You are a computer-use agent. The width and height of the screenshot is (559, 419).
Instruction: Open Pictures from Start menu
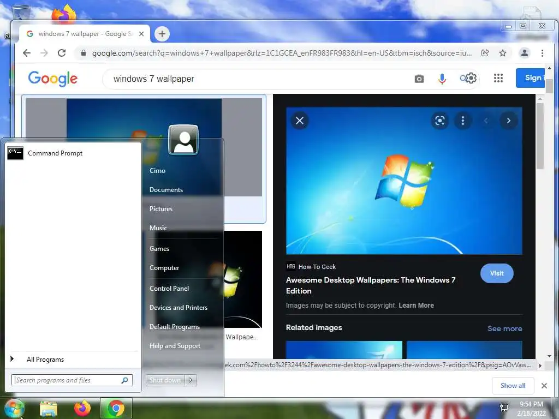click(161, 209)
